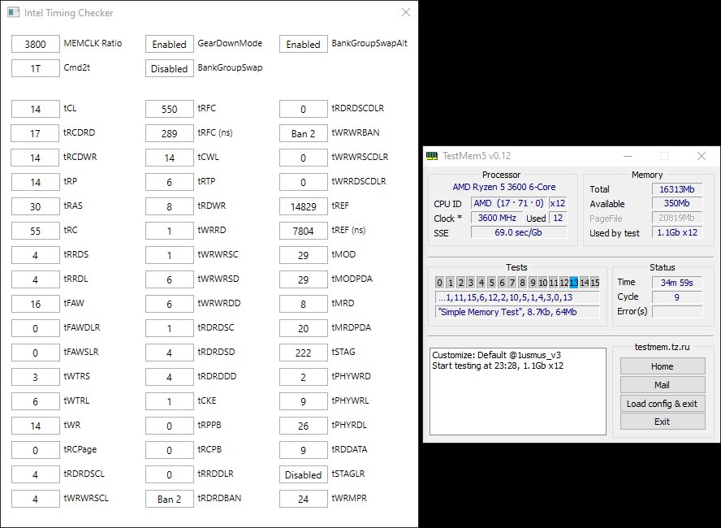Click the tRCDWR value field
The image size is (721, 528).
click(36, 158)
